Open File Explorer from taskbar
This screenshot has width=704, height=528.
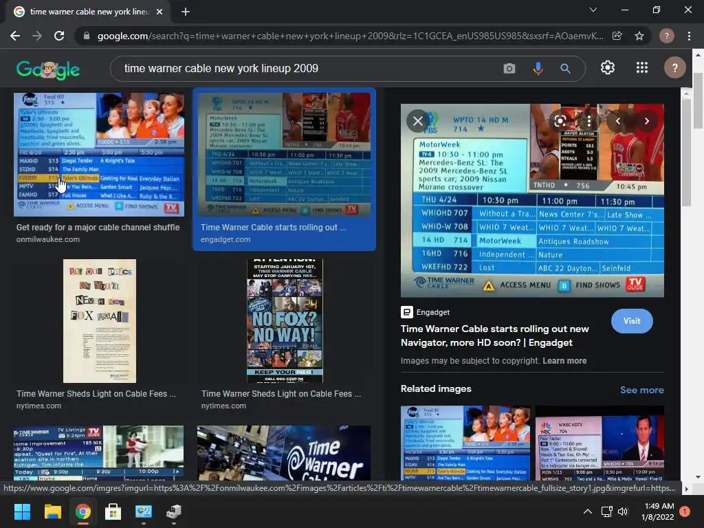52,511
